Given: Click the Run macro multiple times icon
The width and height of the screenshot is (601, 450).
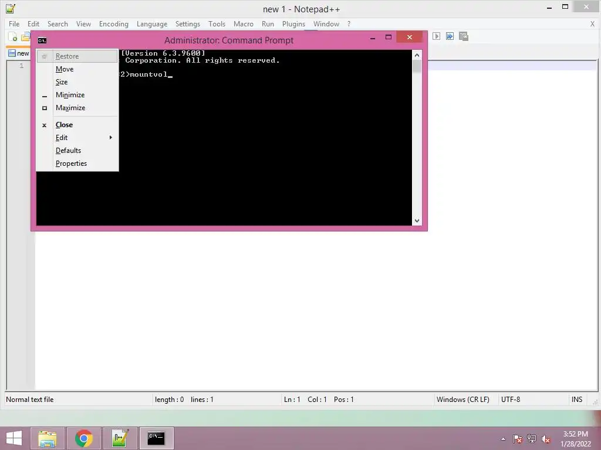Looking at the screenshot, I should click(450, 36).
